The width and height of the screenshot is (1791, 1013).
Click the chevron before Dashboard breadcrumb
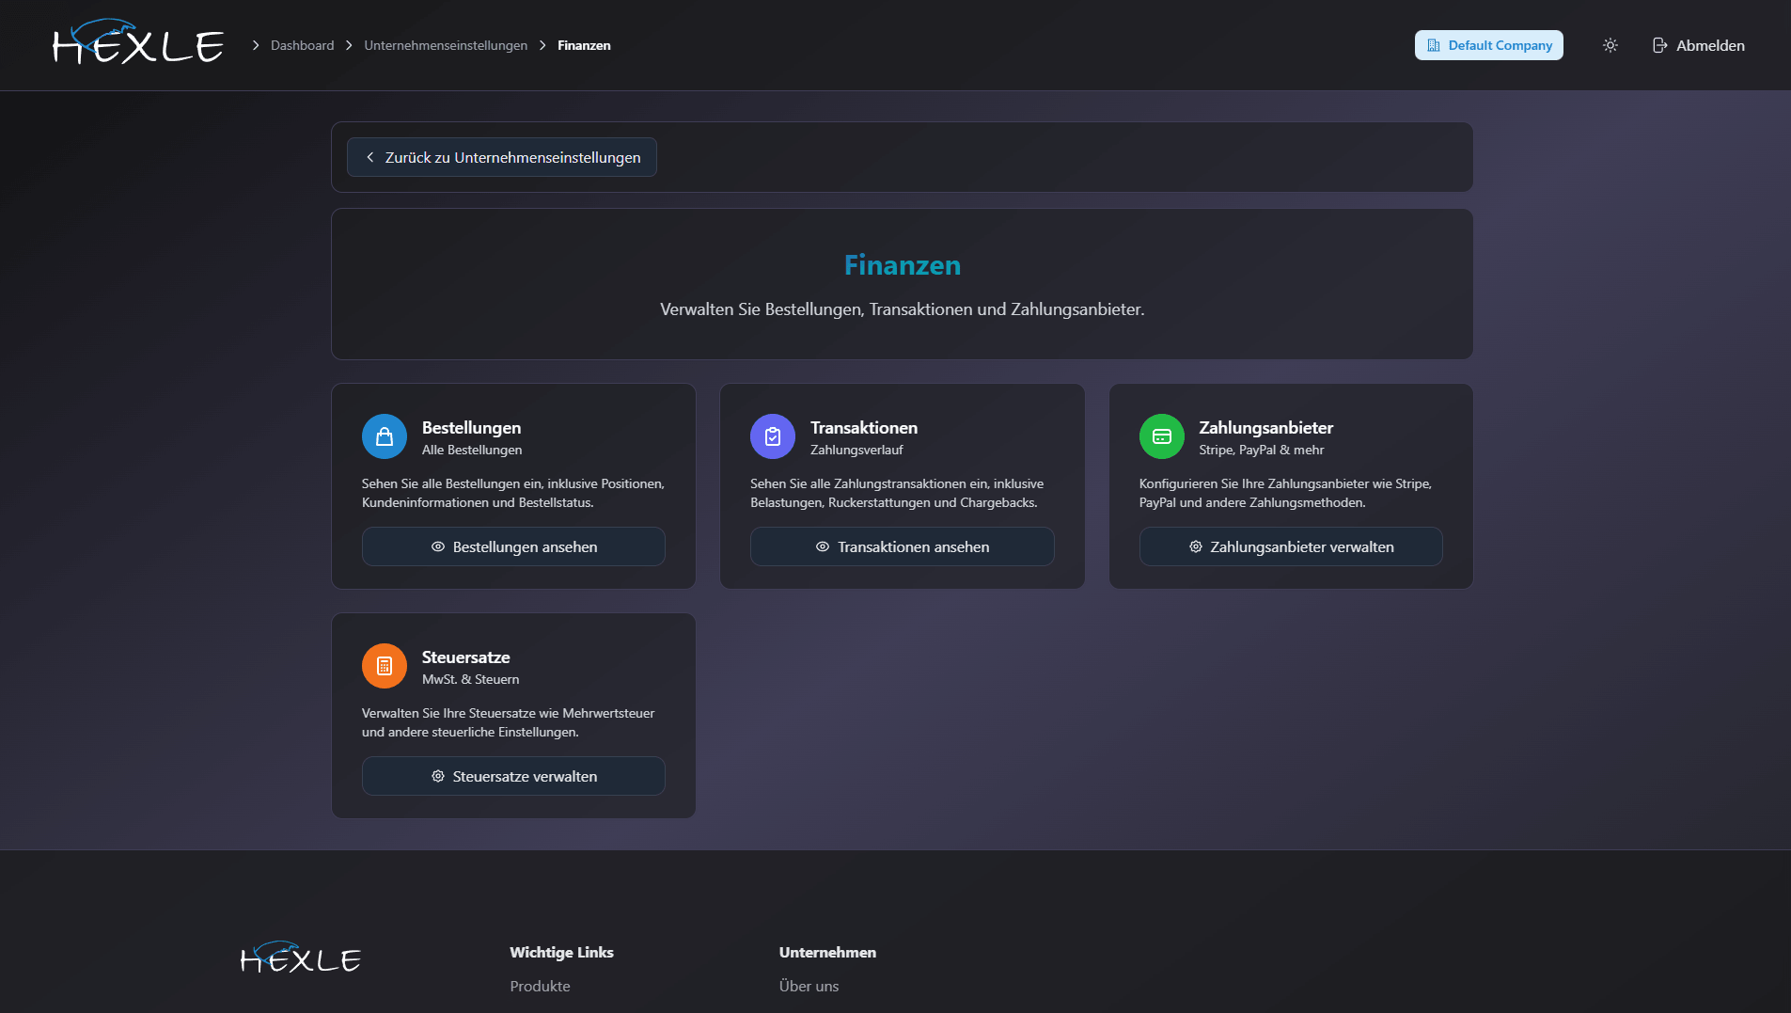point(255,45)
